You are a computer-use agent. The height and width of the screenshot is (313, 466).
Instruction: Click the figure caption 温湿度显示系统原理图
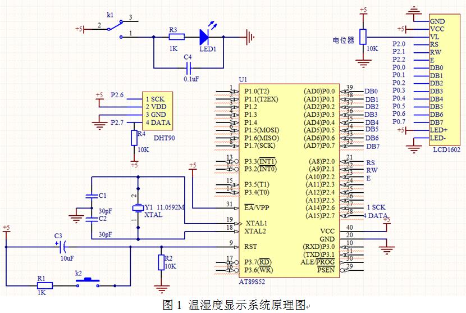point(233,305)
